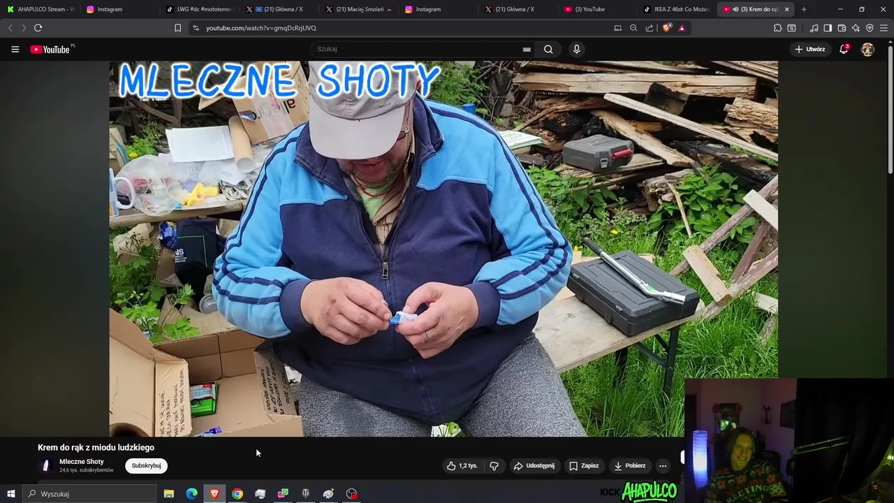894x503 pixels.
Task: Mute the Krem do rąk tab via the speaker icon
Action: click(x=735, y=9)
